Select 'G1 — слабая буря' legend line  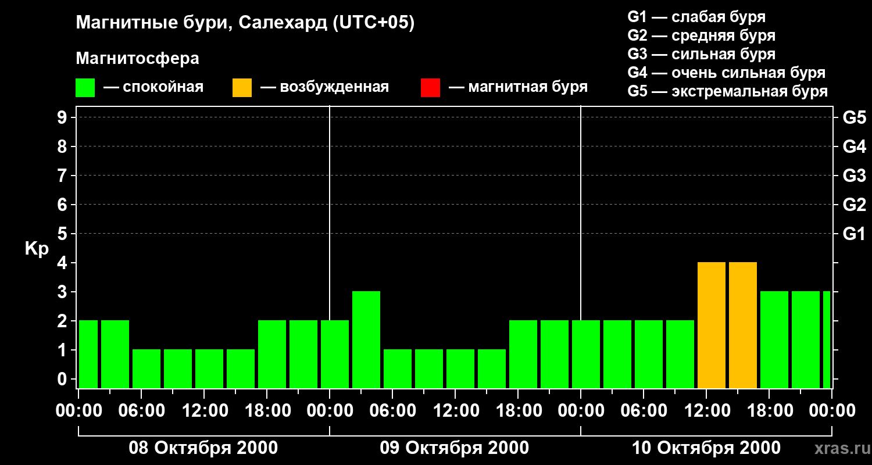tap(696, 17)
